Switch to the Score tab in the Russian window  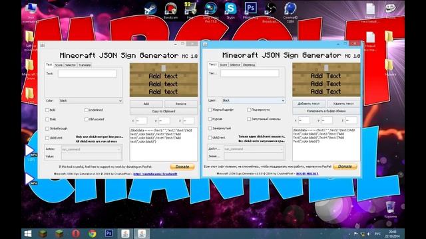point(224,65)
